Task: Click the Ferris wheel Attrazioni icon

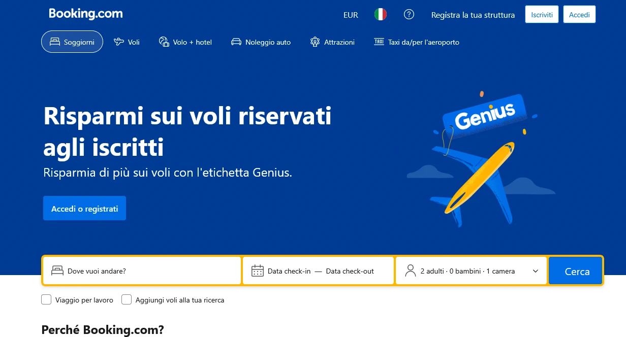Action: [x=315, y=42]
